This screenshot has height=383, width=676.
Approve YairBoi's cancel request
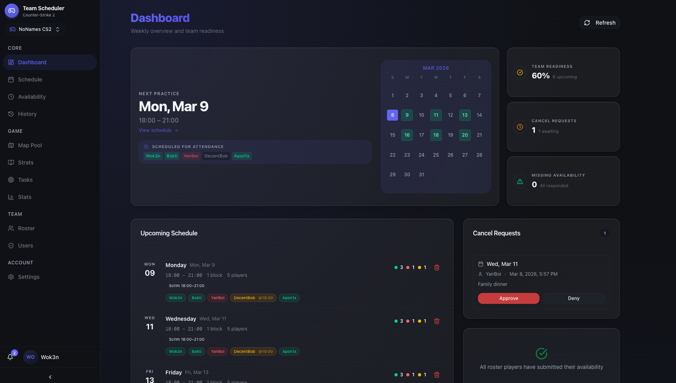(x=508, y=298)
